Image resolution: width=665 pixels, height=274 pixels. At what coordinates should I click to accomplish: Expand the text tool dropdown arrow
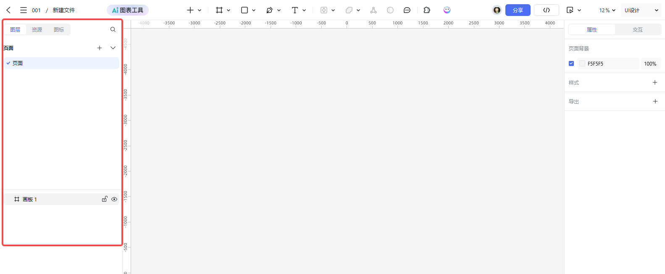click(x=304, y=10)
